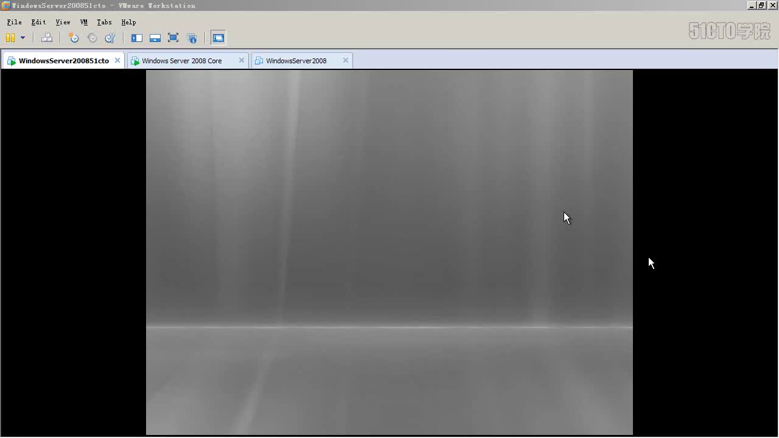This screenshot has width=779, height=438.
Task: Enter full screen mode
Action: (x=173, y=38)
